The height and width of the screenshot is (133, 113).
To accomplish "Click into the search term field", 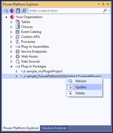I will pos(66,11).
